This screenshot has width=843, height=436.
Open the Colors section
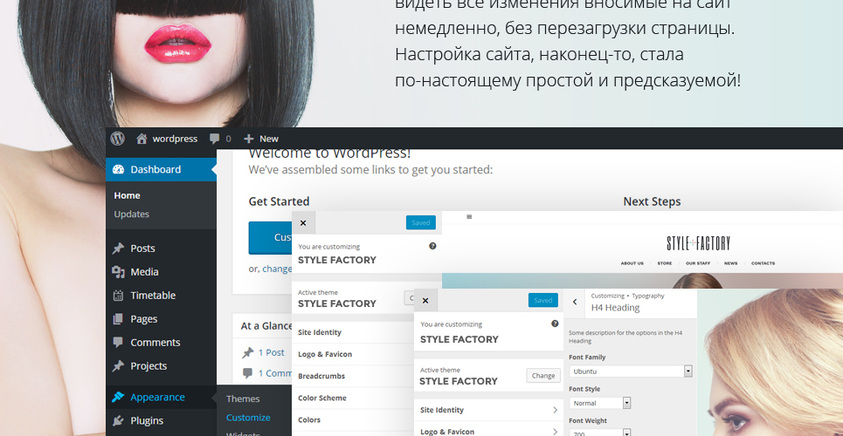(x=353, y=420)
